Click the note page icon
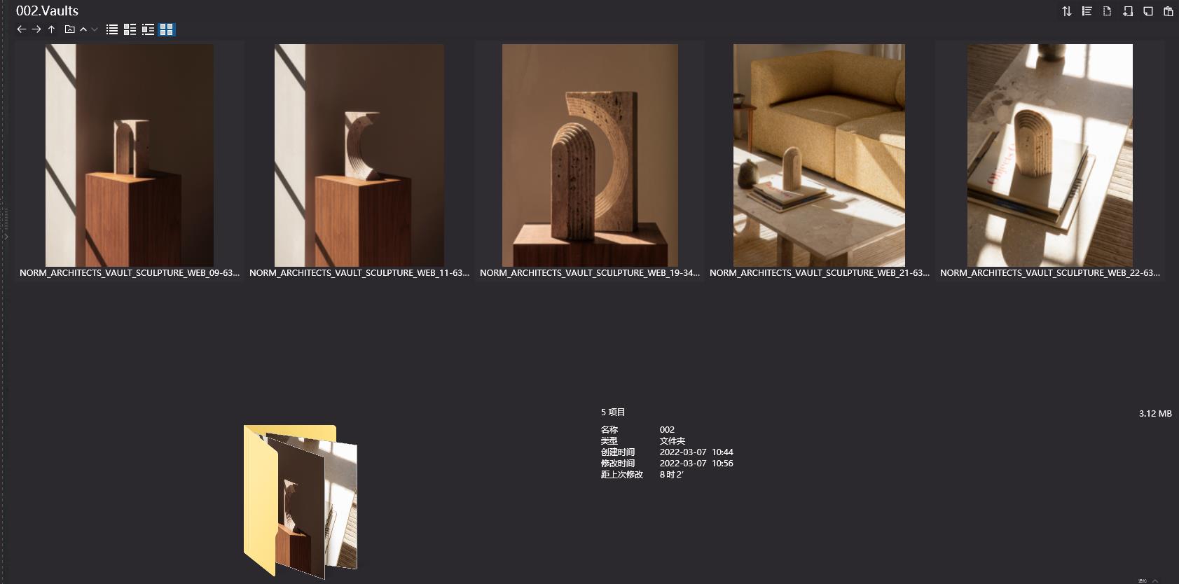Image resolution: width=1179 pixels, height=584 pixels. click(x=1147, y=11)
